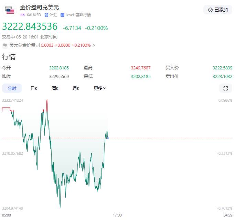Viewport: 235px width, 223px height.
Task: Click the 买入价 value 3222.5839
Action: (x=222, y=68)
